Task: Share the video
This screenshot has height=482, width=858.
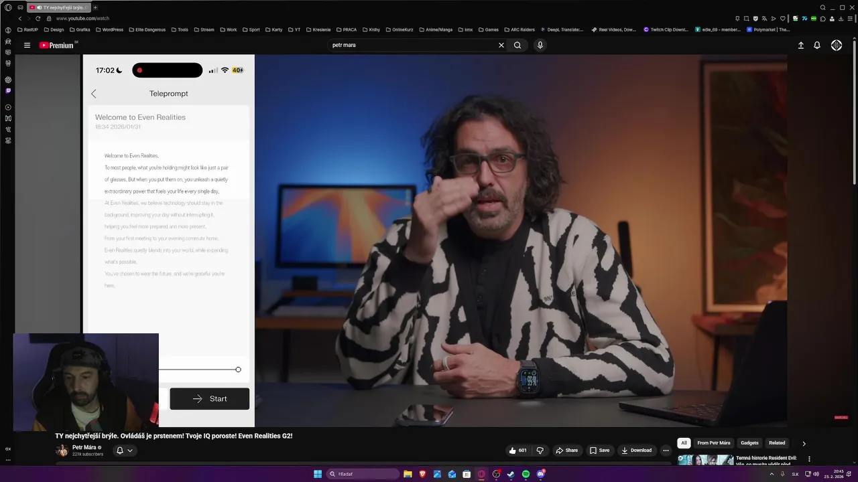Action: tap(567, 451)
